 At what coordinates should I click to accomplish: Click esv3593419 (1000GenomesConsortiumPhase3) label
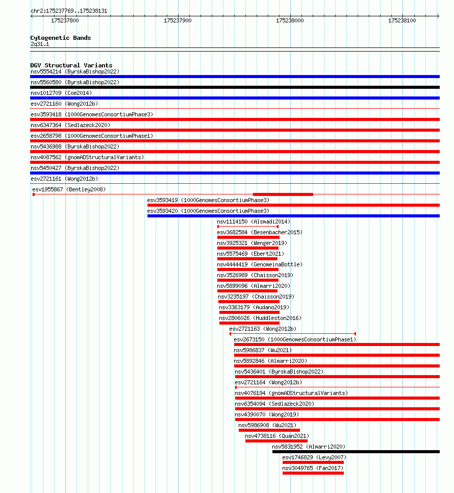208,200
